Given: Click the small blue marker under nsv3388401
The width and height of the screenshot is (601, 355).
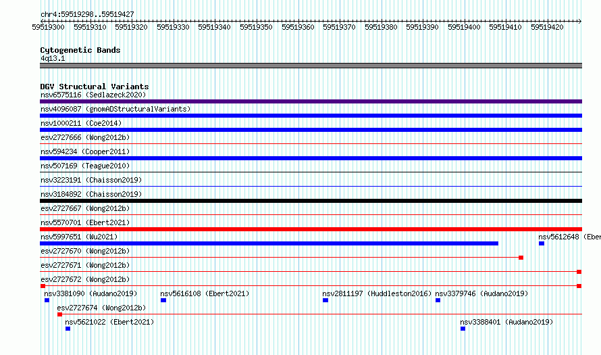Looking at the screenshot, I should [x=463, y=329].
